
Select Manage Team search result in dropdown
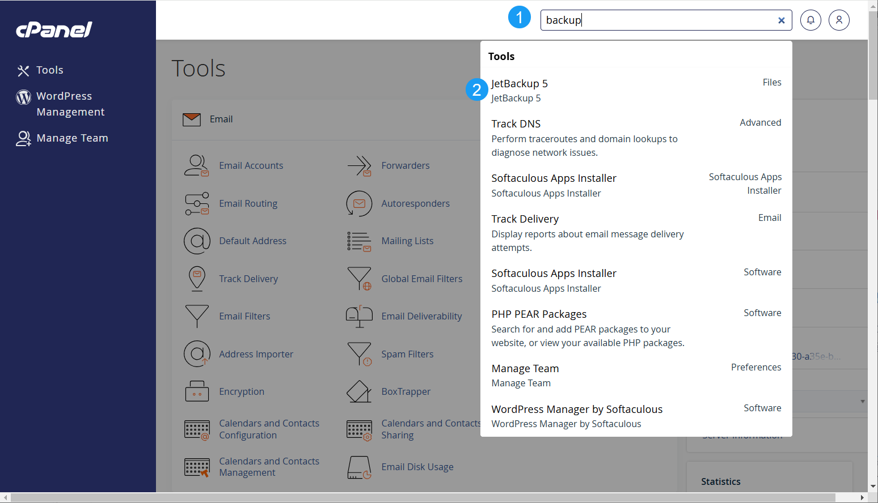click(636, 376)
